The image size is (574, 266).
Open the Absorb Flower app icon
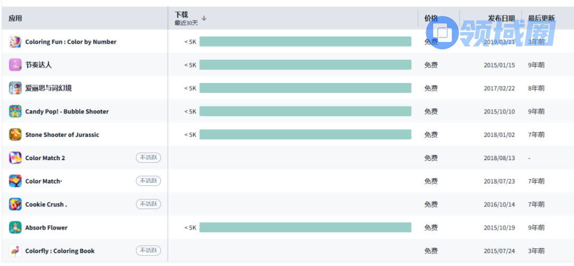point(15,228)
